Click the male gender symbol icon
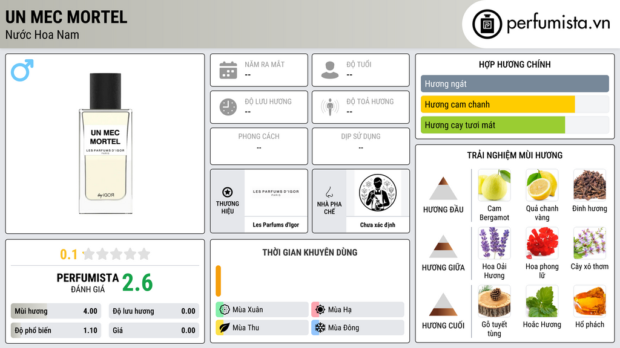This screenshot has height=348, width=620. click(22, 70)
